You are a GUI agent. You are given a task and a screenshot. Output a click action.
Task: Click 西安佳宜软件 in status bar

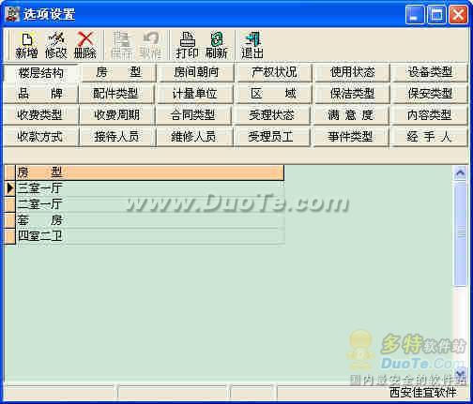tap(423, 393)
